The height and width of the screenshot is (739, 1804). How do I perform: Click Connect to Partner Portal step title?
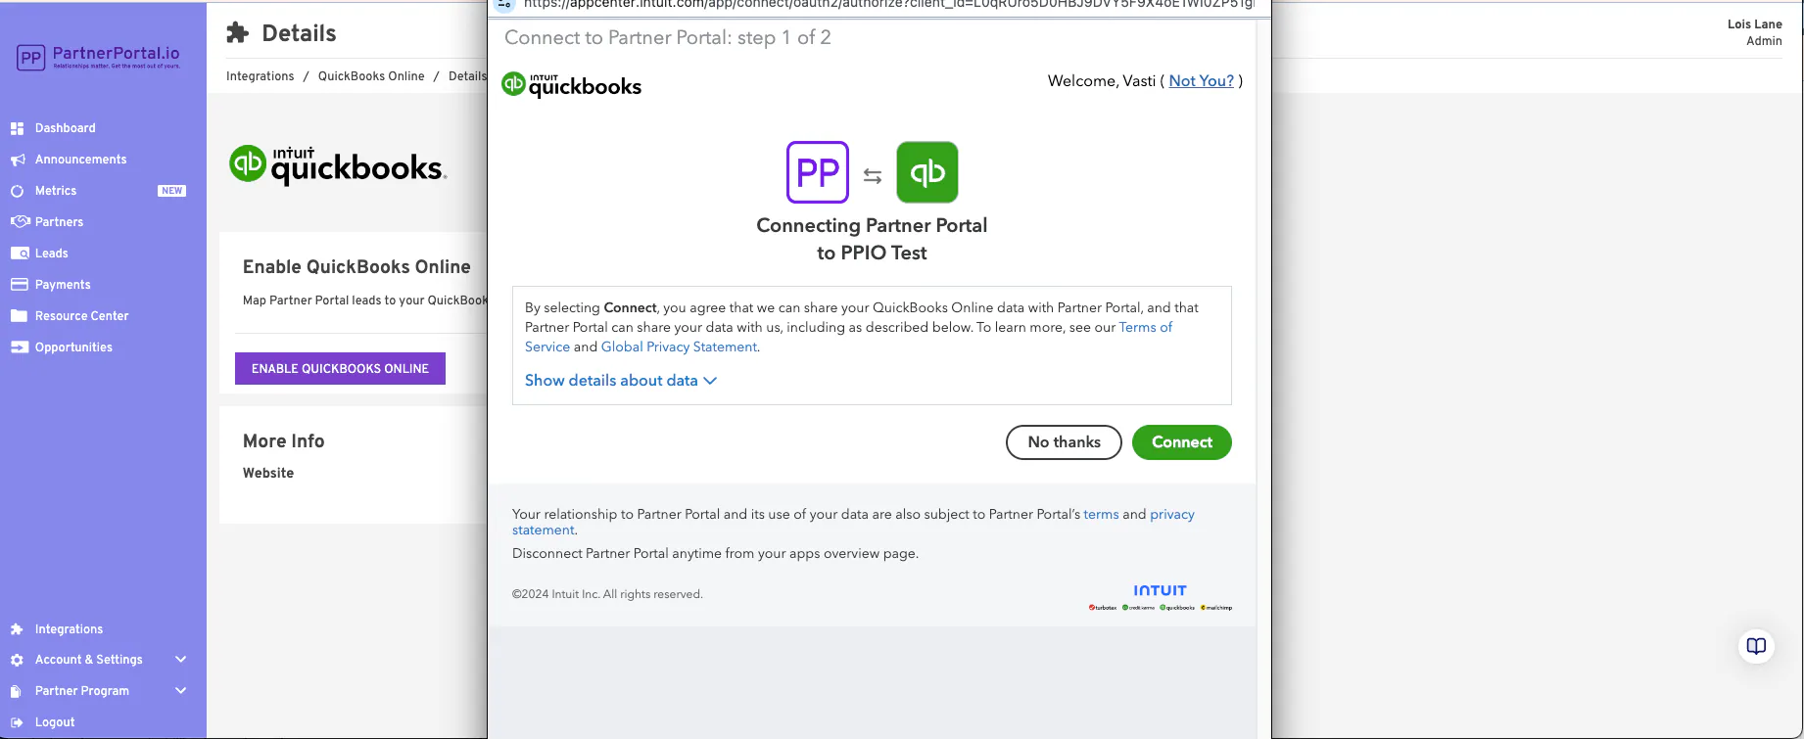(668, 37)
